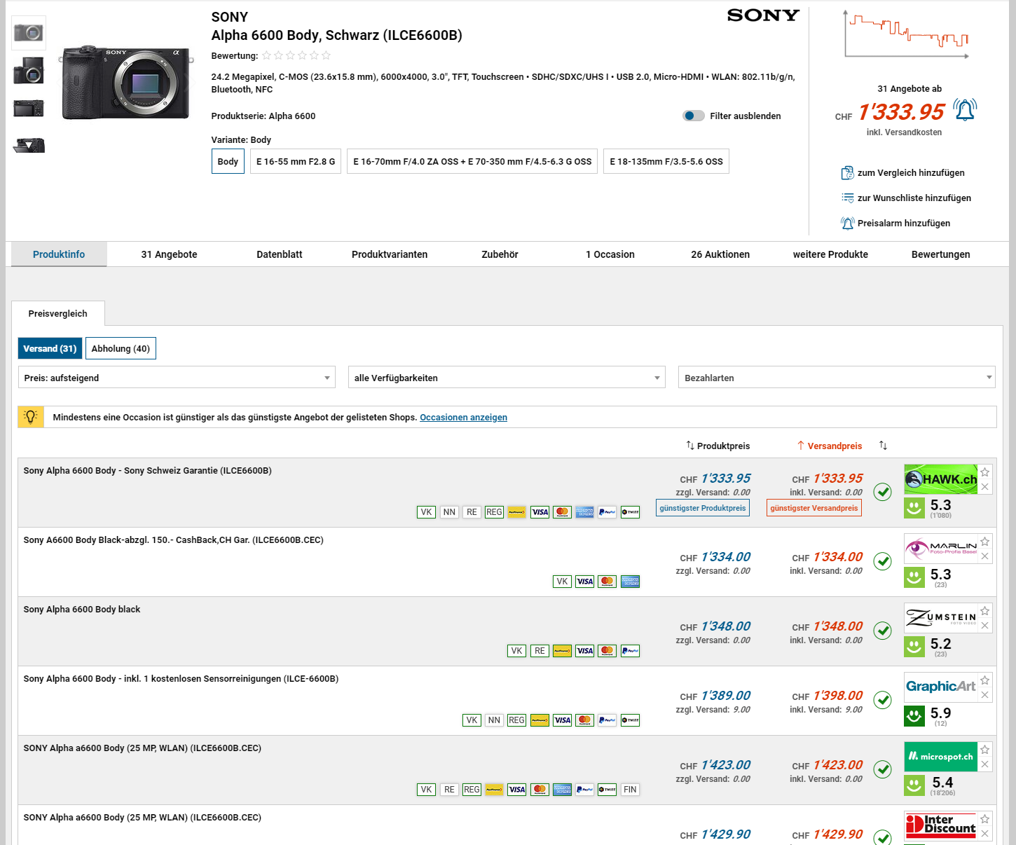Click the sort arrows icon right of Versandpreis

(883, 446)
